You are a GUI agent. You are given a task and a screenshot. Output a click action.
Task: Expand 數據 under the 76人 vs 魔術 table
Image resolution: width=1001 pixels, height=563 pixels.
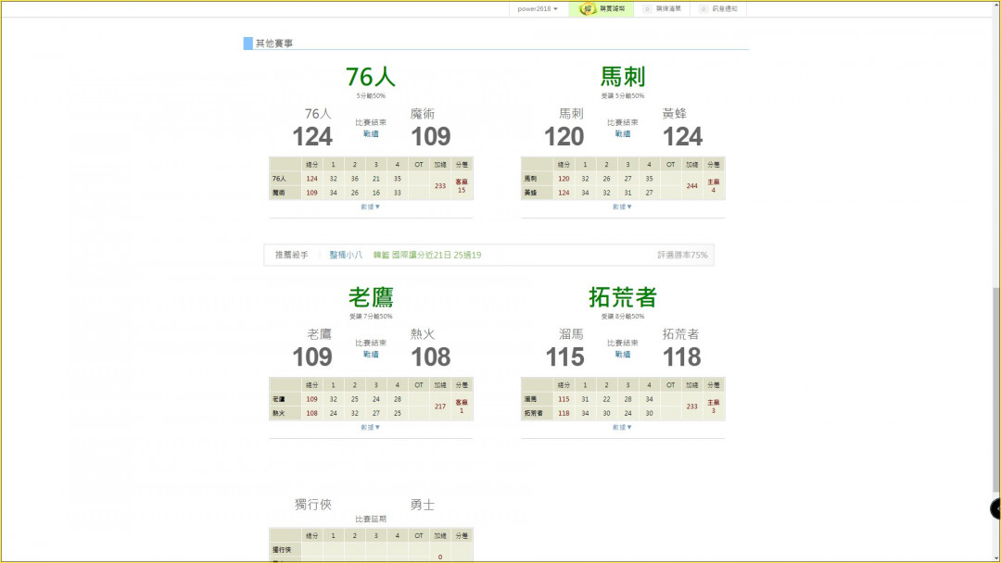370,206
